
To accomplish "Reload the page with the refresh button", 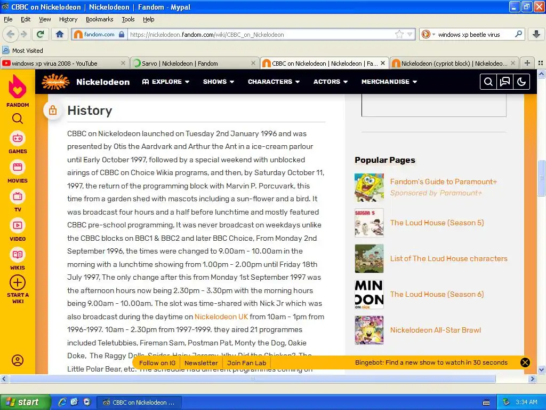I will click(x=41, y=34).
